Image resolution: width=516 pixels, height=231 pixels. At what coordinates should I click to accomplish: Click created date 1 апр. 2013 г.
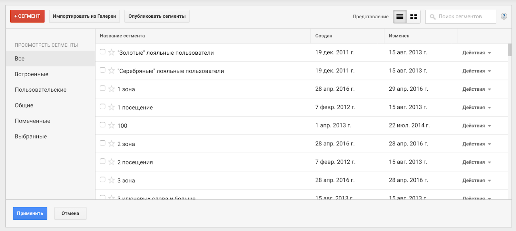333,125
